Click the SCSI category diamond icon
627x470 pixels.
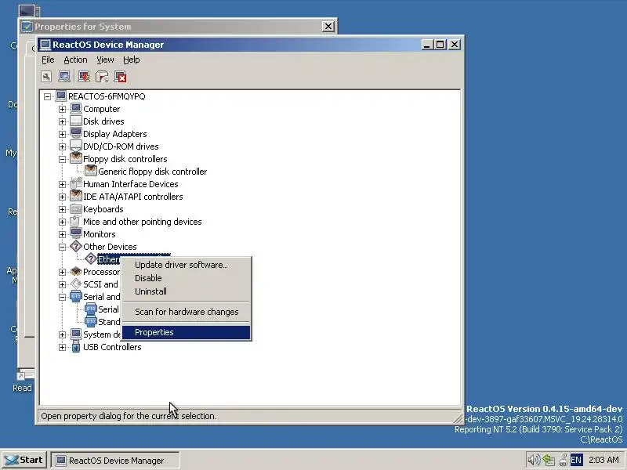tap(75, 284)
